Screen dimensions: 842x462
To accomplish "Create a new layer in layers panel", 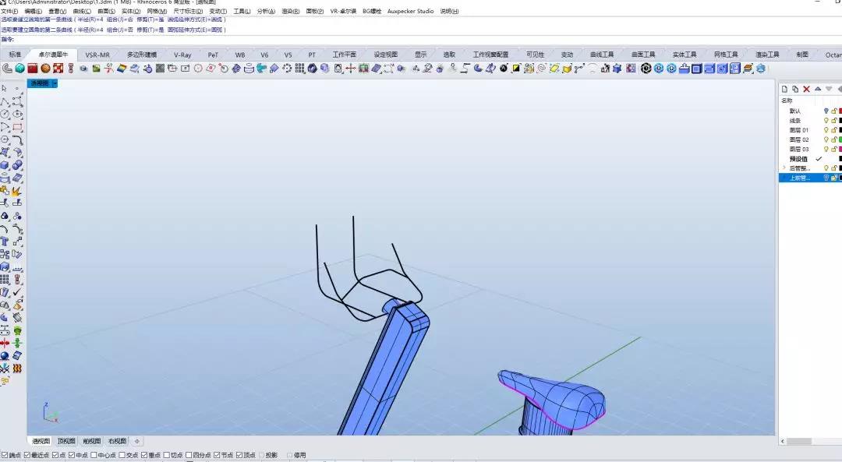I will 784,89.
